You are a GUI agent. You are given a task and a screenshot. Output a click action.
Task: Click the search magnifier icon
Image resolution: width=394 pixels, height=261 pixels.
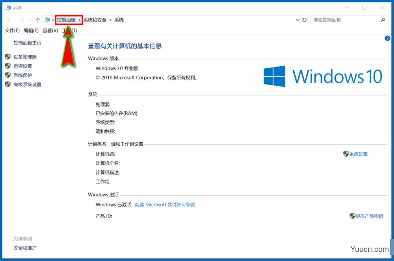(x=383, y=20)
